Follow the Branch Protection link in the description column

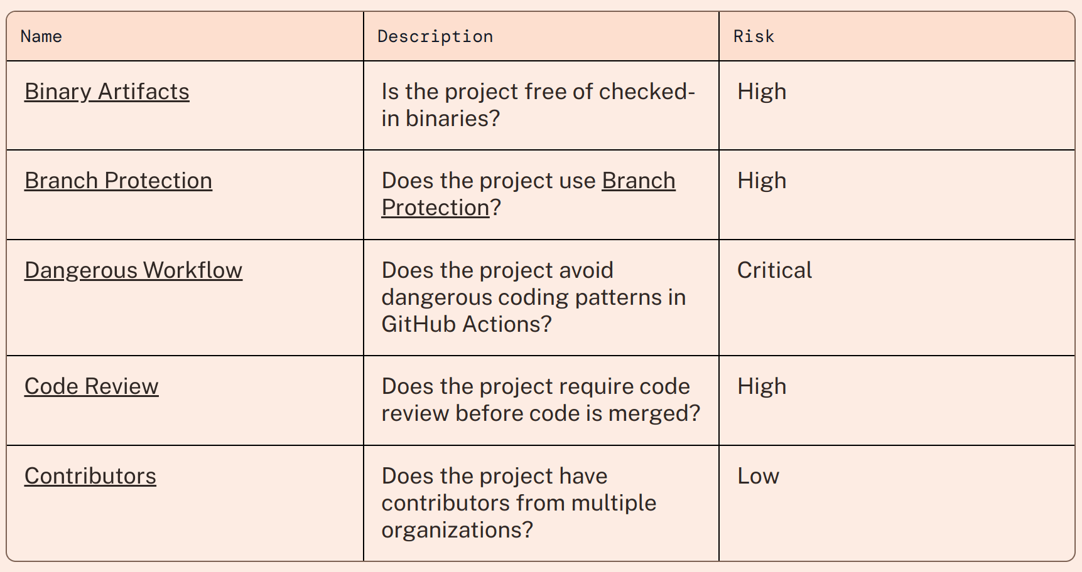pyautogui.click(x=638, y=181)
